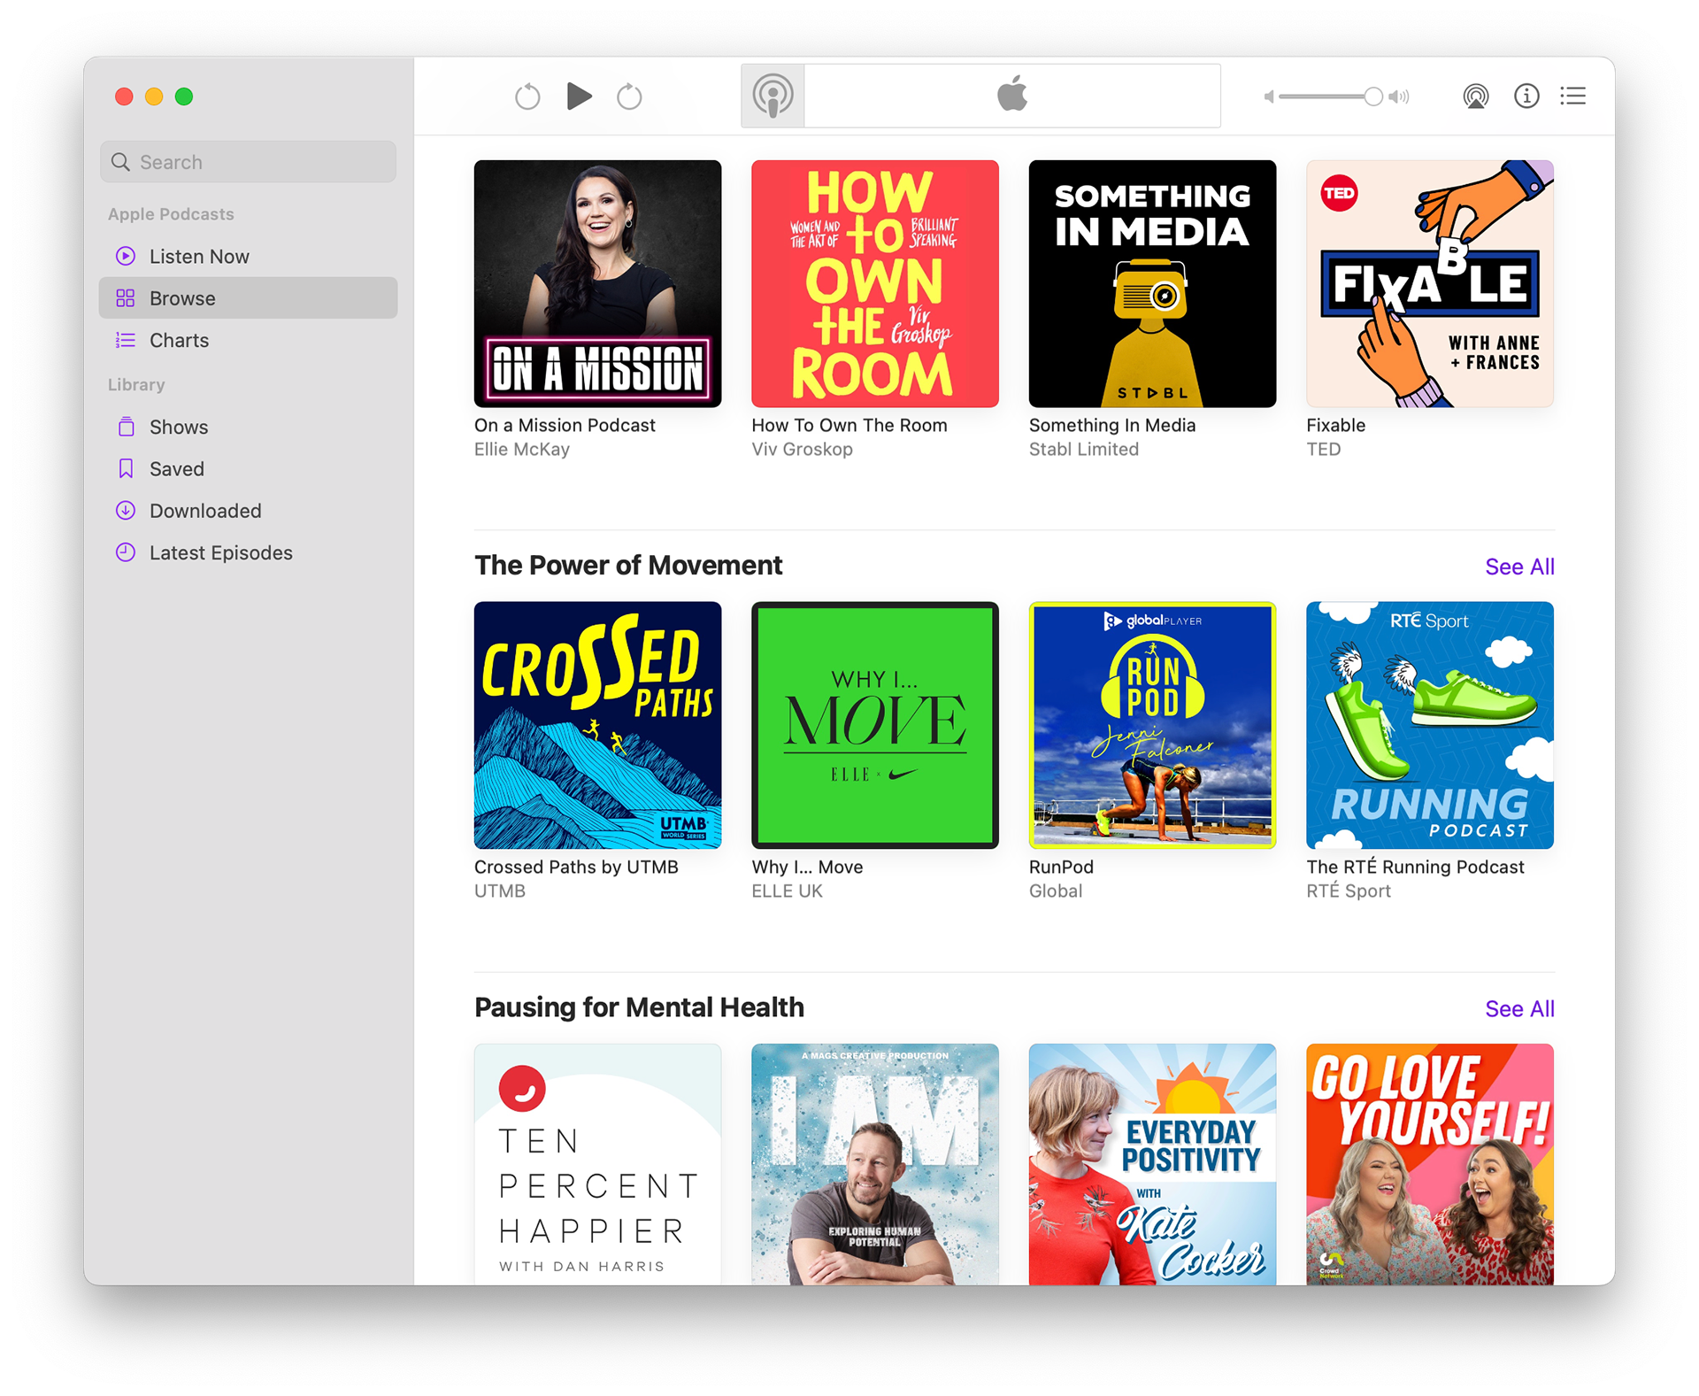Screen dimensions: 1699x1396
Task: Open the AirPlay output menu
Action: pyautogui.click(x=1475, y=96)
